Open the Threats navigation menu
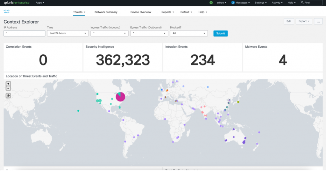The height and width of the screenshot is (171, 326). (x=79, y=12)
